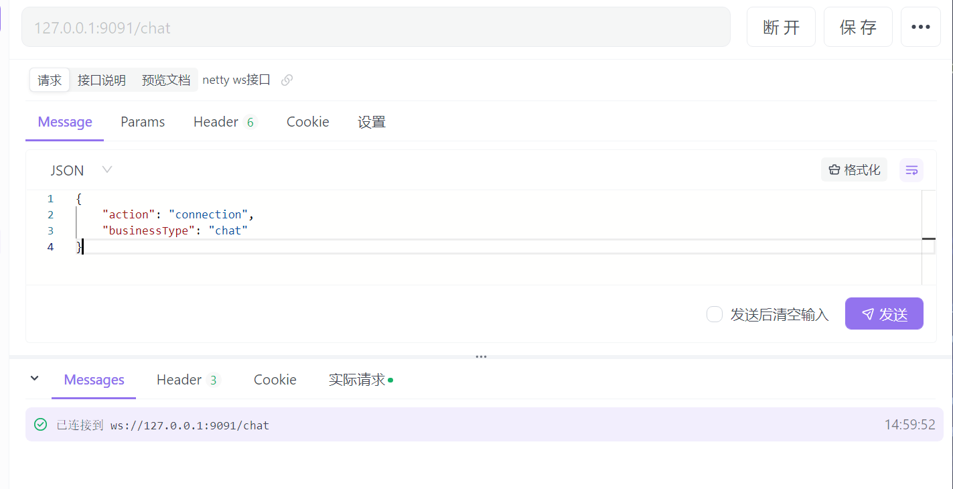Open the response Header tab with badge 3

point(188,380)
